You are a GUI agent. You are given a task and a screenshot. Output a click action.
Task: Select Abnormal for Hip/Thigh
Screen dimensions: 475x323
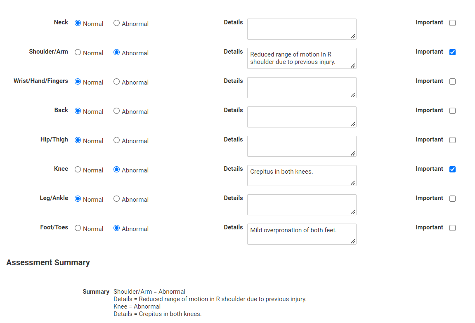click(117, 140)
